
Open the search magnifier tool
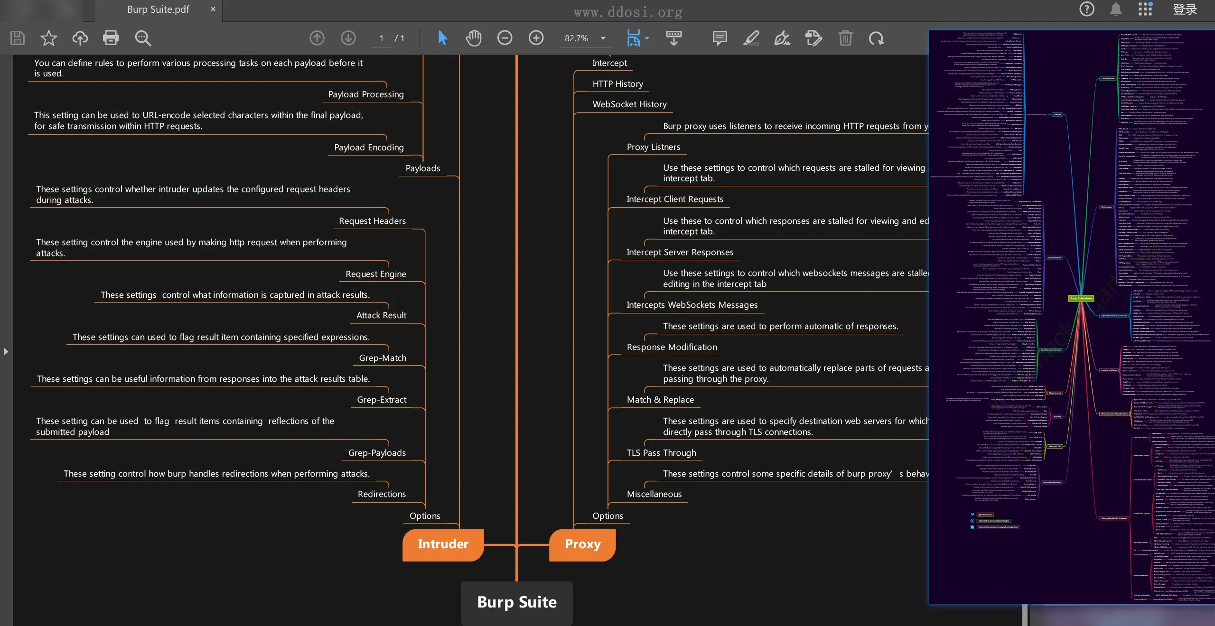[x=142, y=38]
